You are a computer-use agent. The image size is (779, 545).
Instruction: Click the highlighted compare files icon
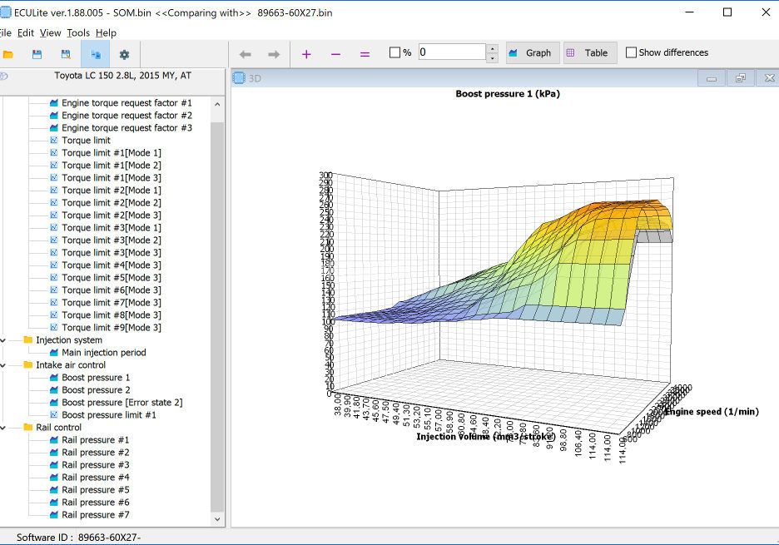pos(95,54)
